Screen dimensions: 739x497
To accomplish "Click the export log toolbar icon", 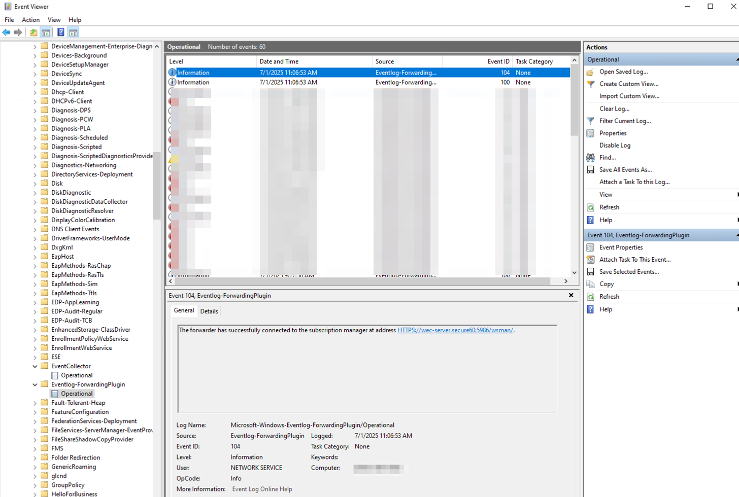I will click(33, 32).
